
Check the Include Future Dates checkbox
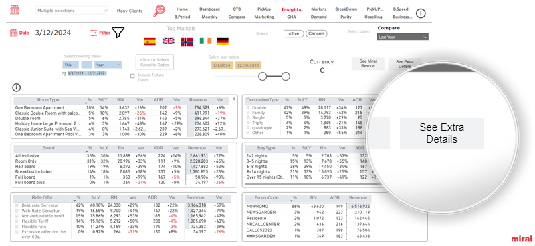pyautogui.click(x=132, y=76)
